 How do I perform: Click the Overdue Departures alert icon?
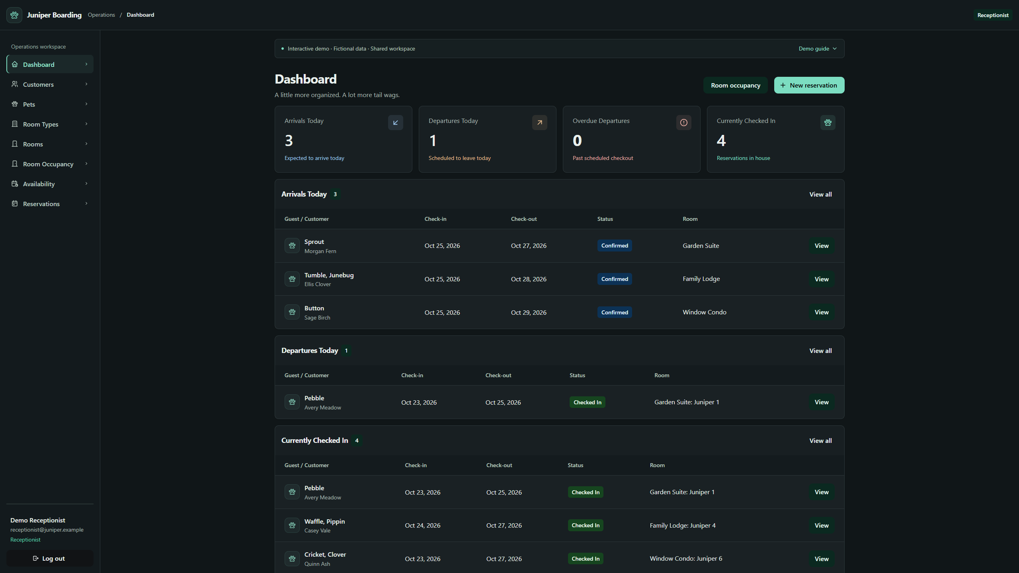click(x=683, y=123)
